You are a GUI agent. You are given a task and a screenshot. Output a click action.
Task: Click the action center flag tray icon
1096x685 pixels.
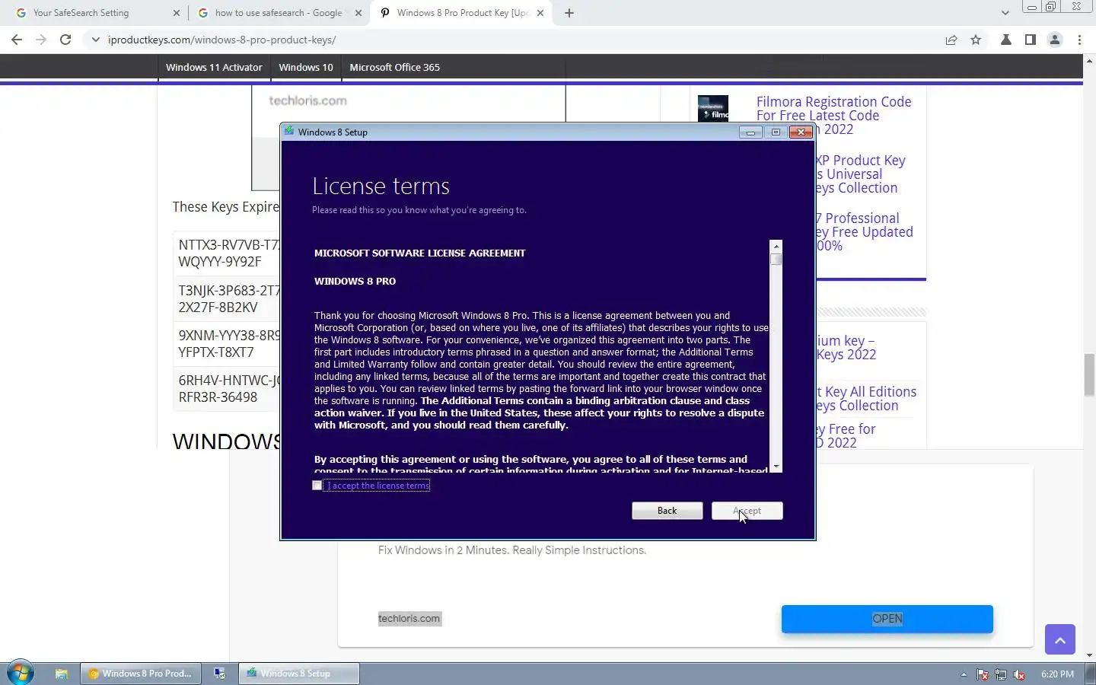(983, 674)
